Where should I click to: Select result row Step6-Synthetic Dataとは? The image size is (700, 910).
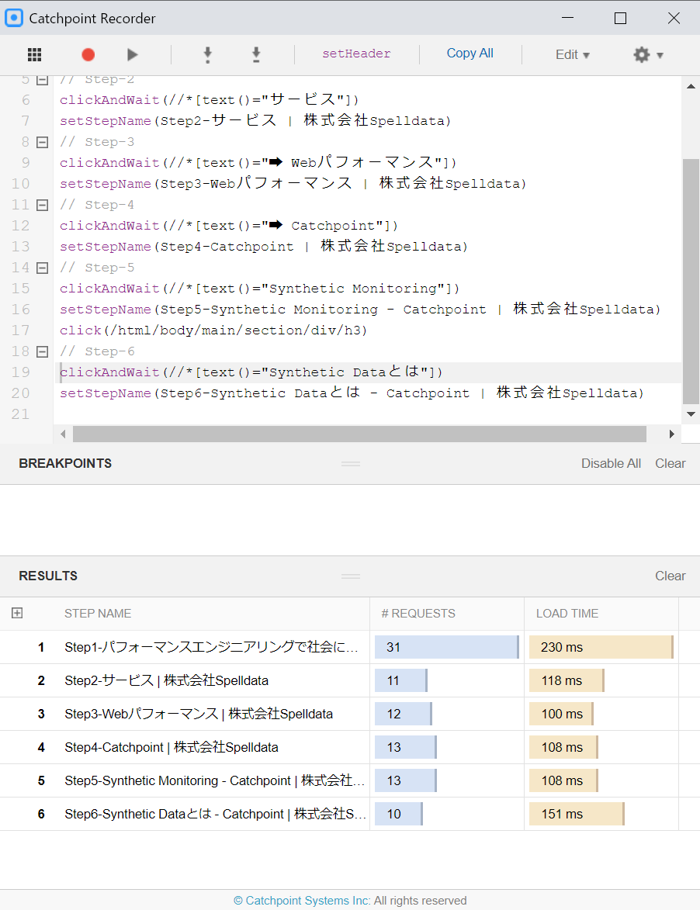(350, 814)
